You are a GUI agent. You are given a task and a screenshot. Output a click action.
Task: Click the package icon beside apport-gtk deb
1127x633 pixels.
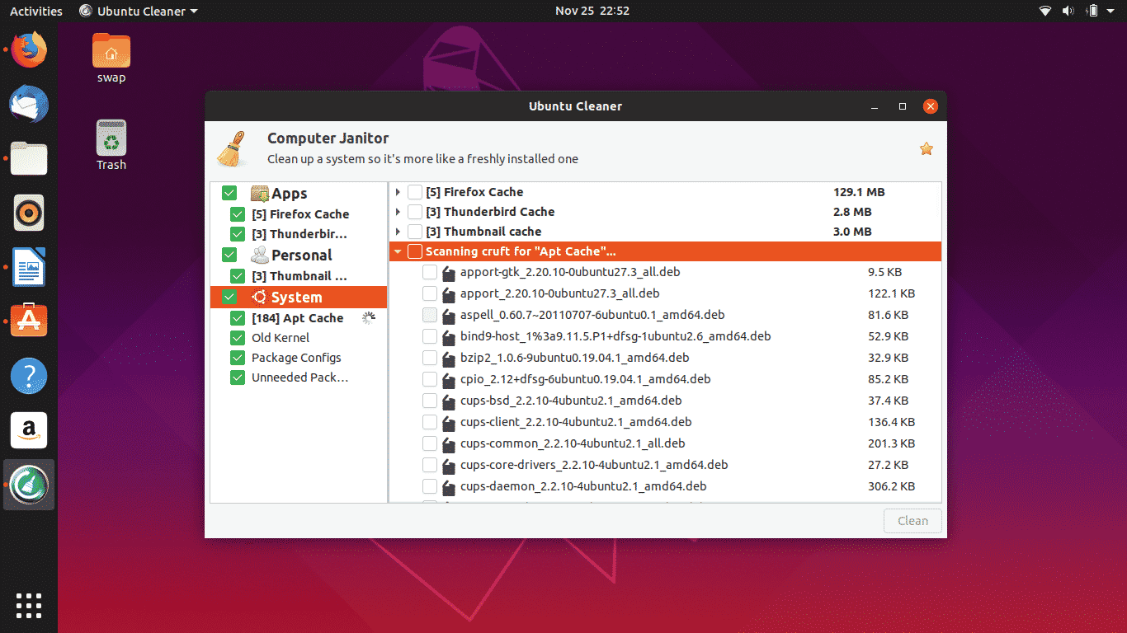448,271
